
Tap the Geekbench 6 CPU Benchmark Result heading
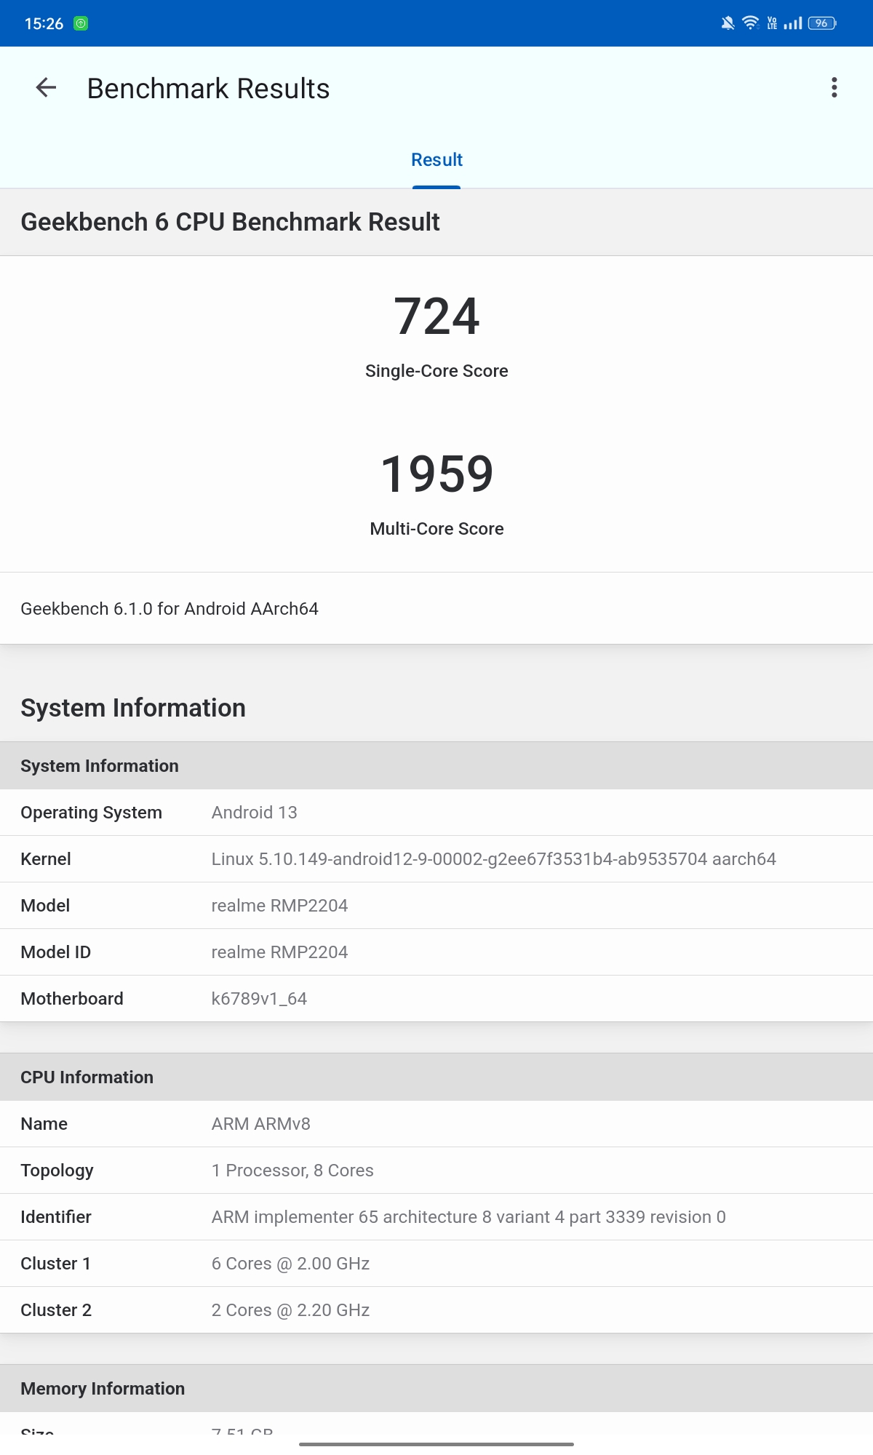click(x=230, y=222)
